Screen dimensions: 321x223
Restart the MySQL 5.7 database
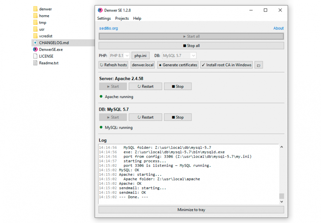pyautogui.click(x=145, y=117)
